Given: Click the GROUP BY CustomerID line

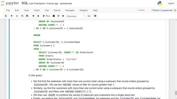Looking at the screenshot, I should pyautogui.click(x=51, y=63).
